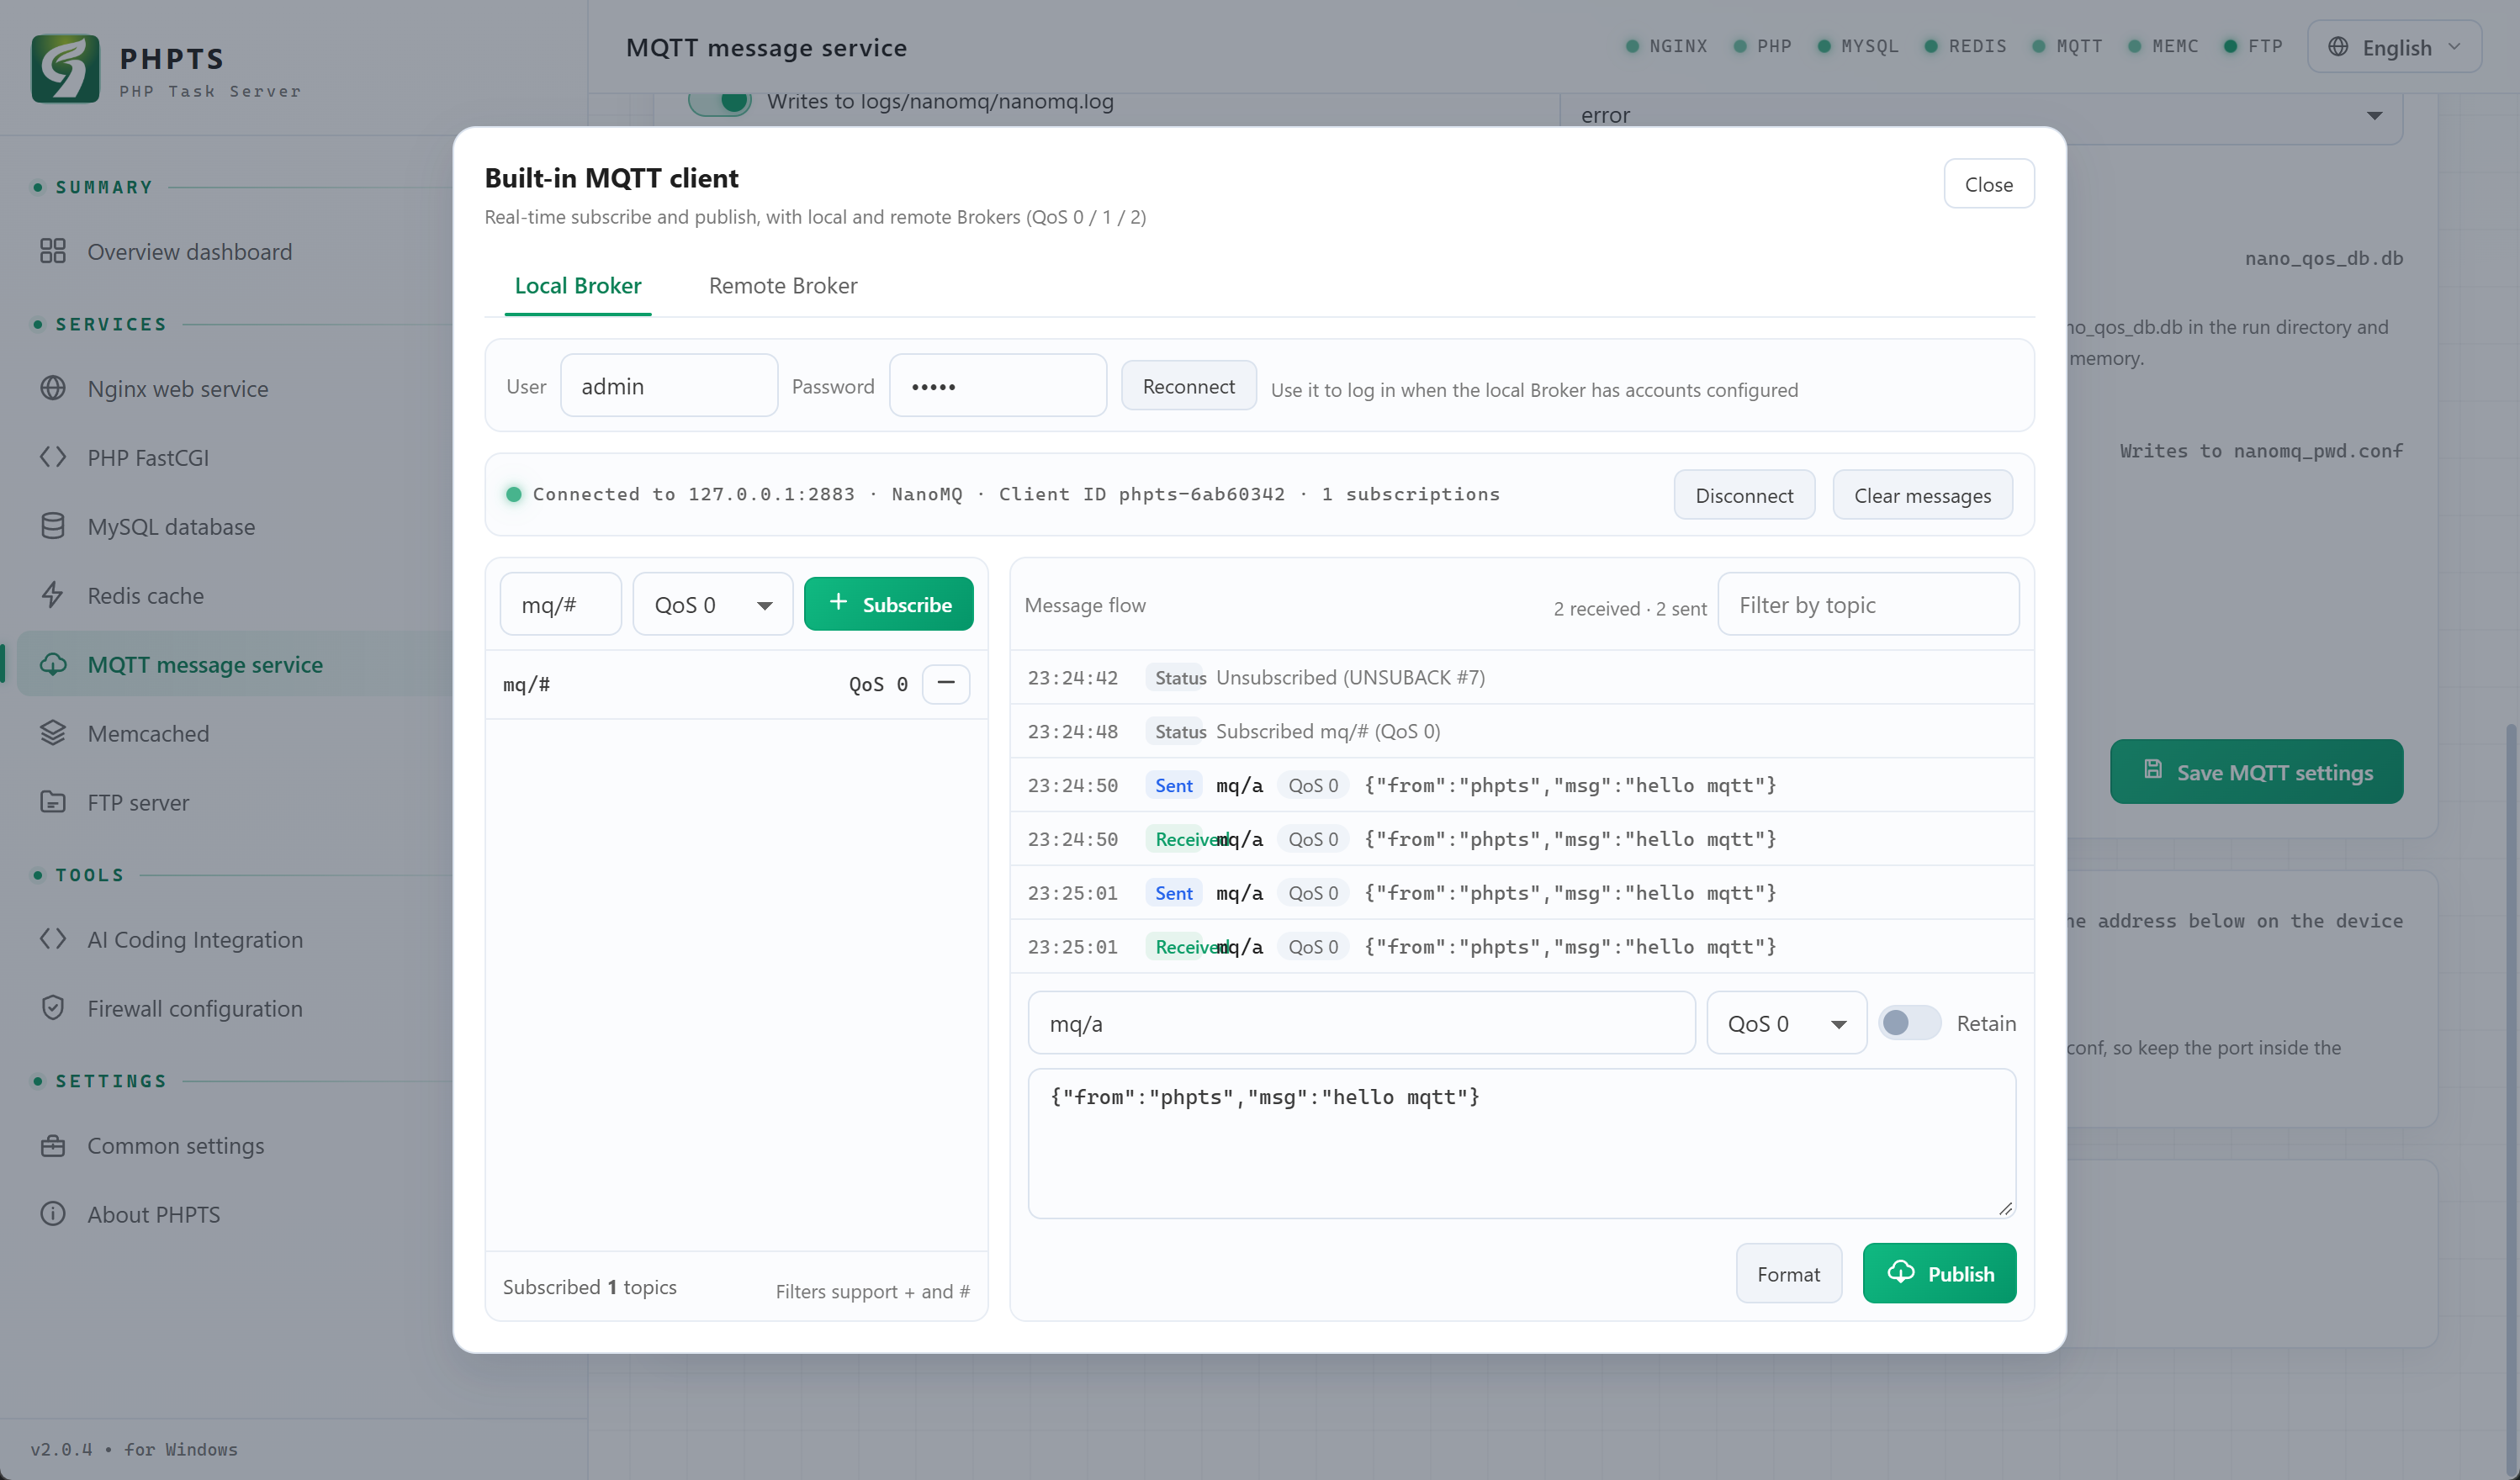Click the About PHPTS info icon

click(x=53, y=1214)
